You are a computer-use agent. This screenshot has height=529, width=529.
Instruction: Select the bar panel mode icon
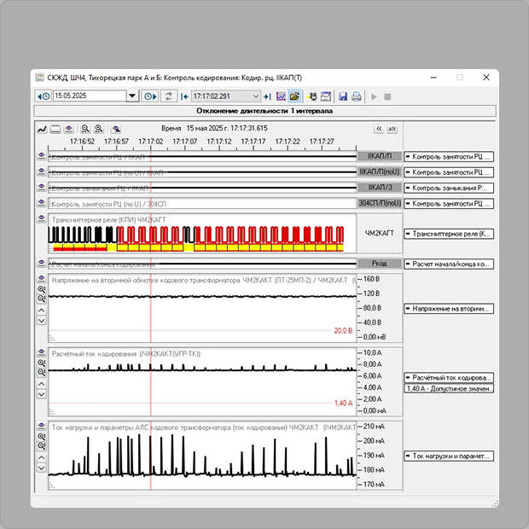[x=55, y=129]
